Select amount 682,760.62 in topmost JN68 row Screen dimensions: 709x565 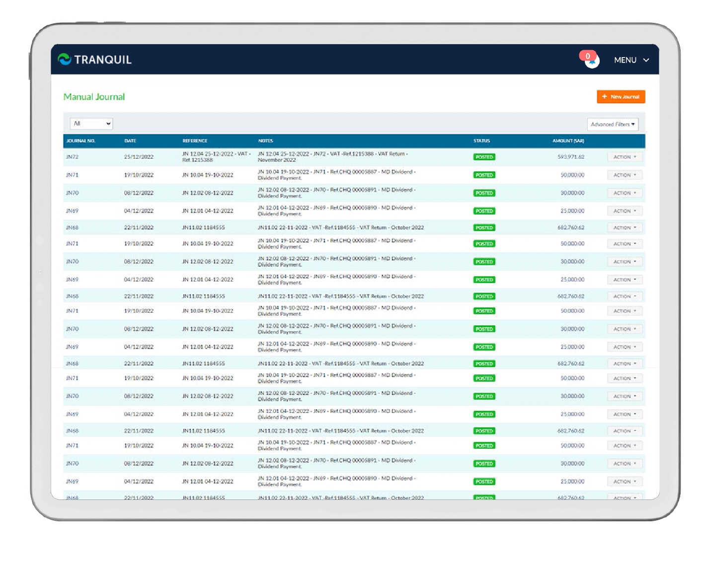[571, 227]
